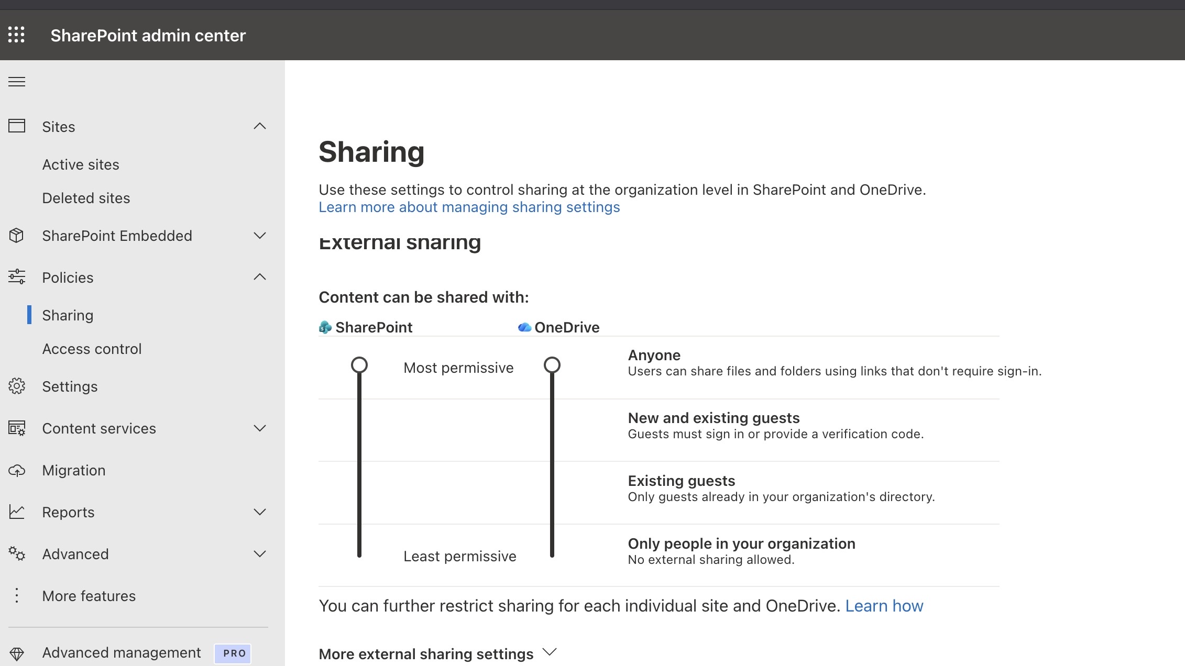The image size is (1185, 666).
Task: Click the Most permissive label
Action: tap(458, 368)
